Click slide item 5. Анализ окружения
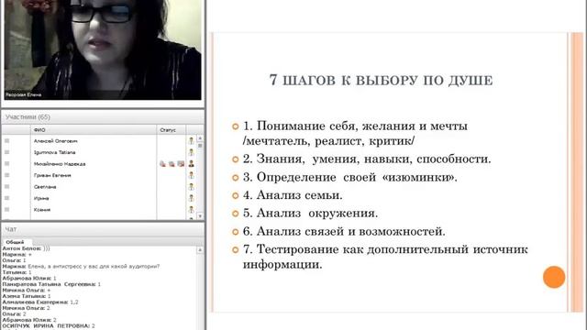Image resolution: width=587 pixels, height=330 pixels. [x=310, y=213]
